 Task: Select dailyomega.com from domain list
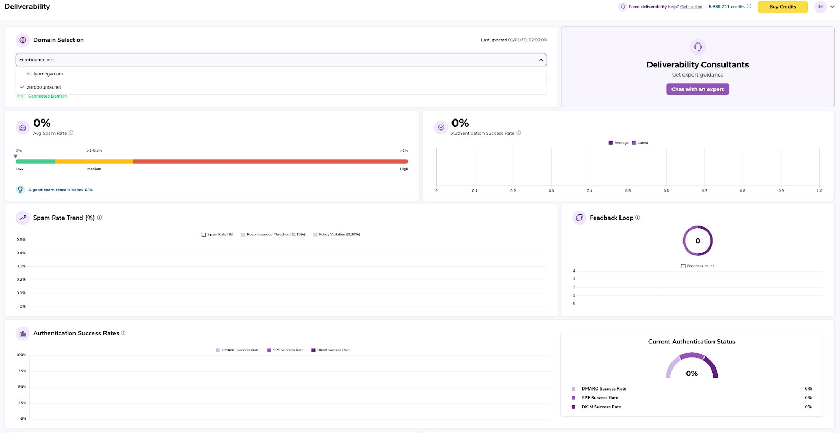[x=281, y=74]
